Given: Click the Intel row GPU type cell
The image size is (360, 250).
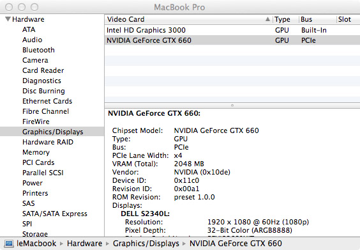Looking at the screenshot, I should click(x=282, y=30).
